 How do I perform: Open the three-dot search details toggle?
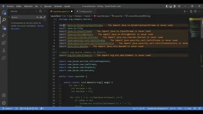[44, 20]
